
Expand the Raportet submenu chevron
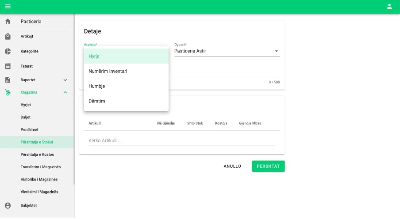[x=65, y=80]
